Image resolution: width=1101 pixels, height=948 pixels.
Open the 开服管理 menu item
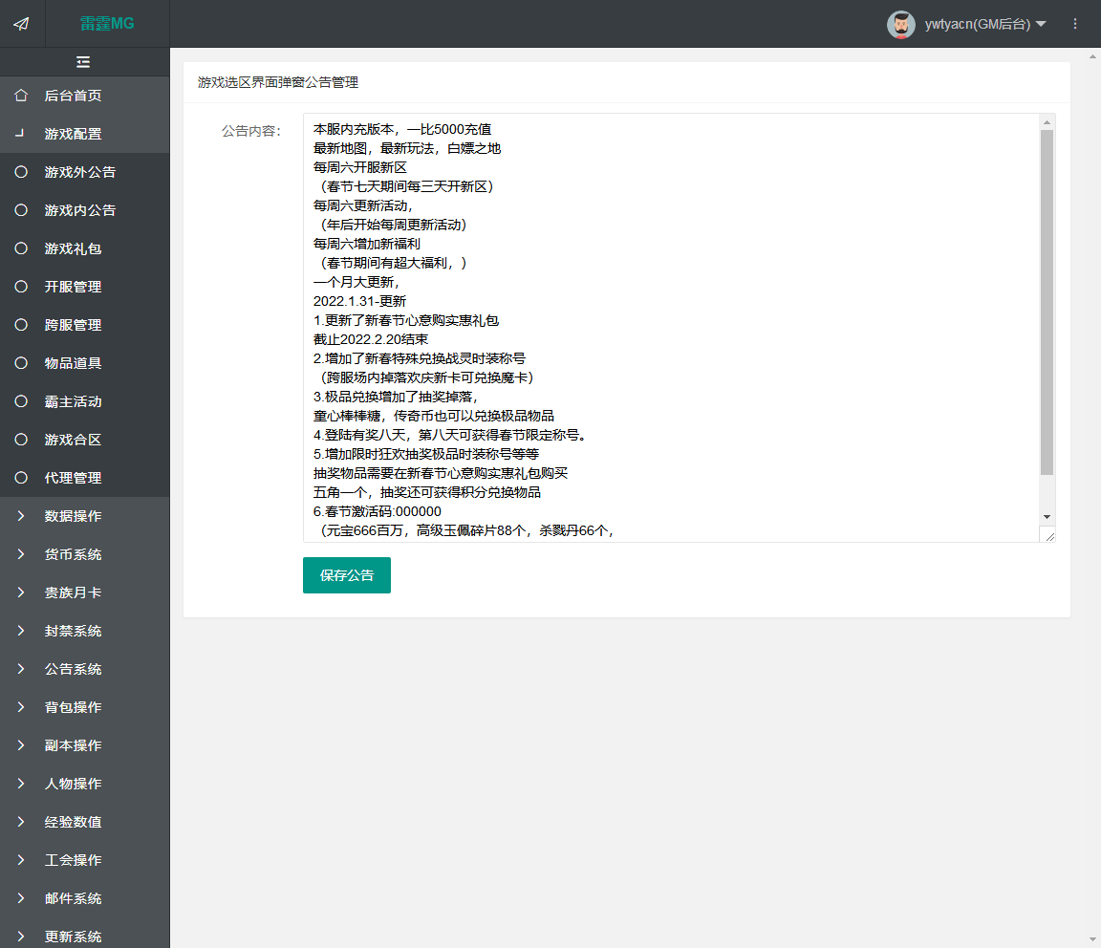84,287
